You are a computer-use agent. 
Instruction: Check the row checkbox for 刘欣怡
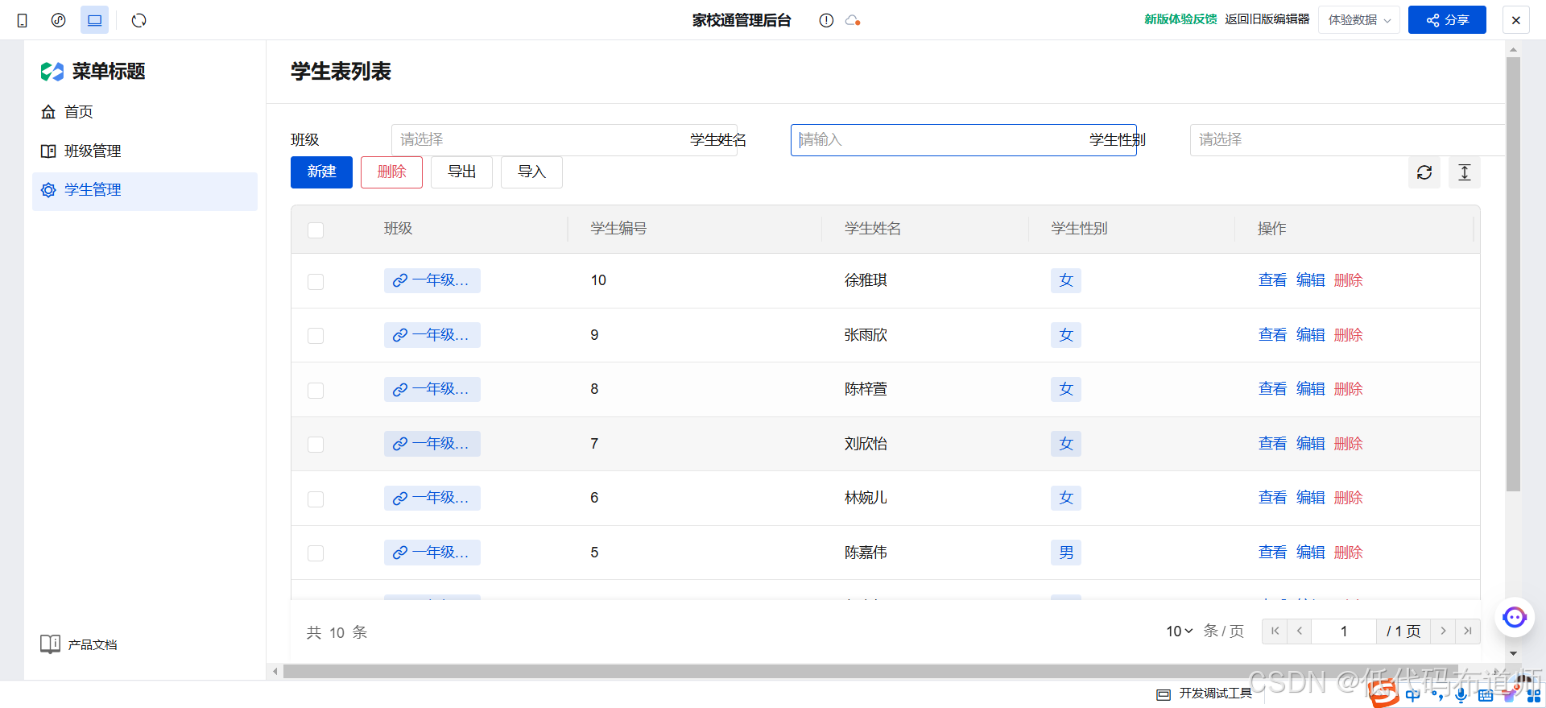coord(316,445)
